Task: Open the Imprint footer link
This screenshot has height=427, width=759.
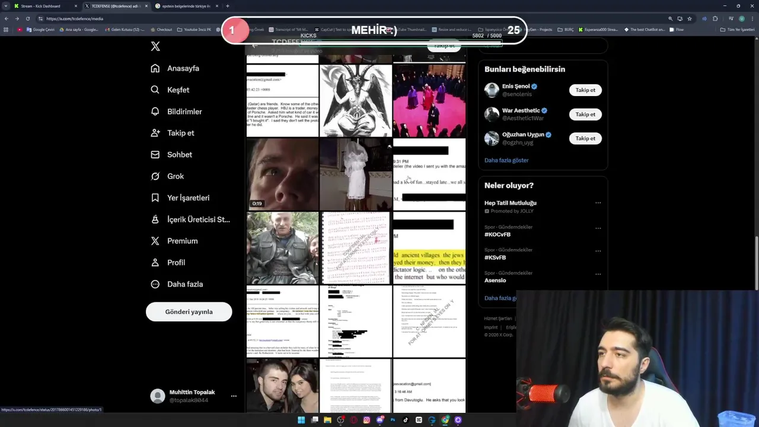Action: pyautogui.click(x=490, y=327)
